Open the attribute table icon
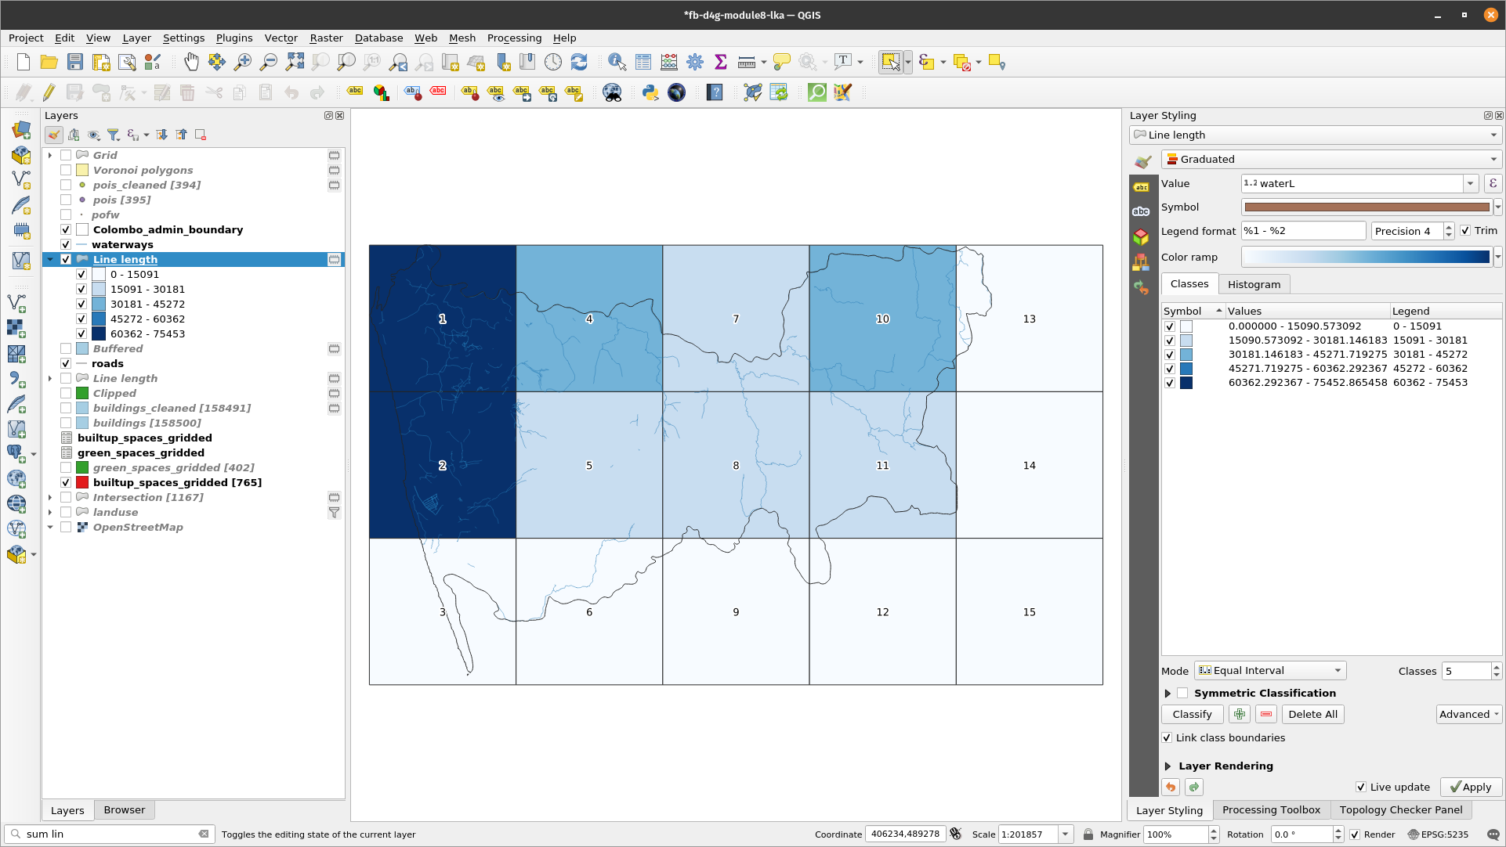The image size is (1506, 847). coord(643,63)
